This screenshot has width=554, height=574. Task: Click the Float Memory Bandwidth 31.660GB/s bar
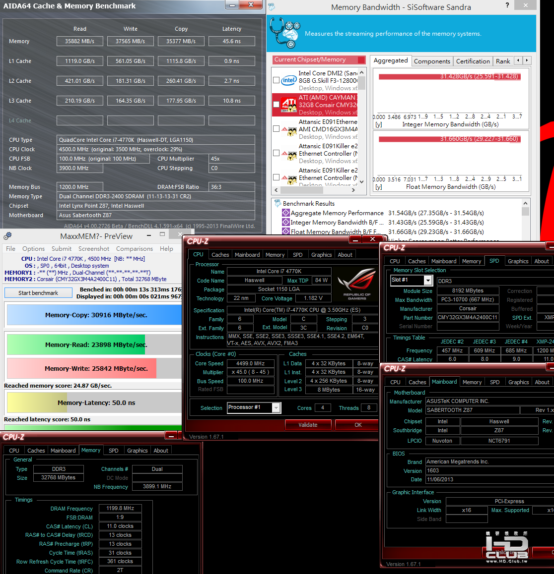(449, 139)
